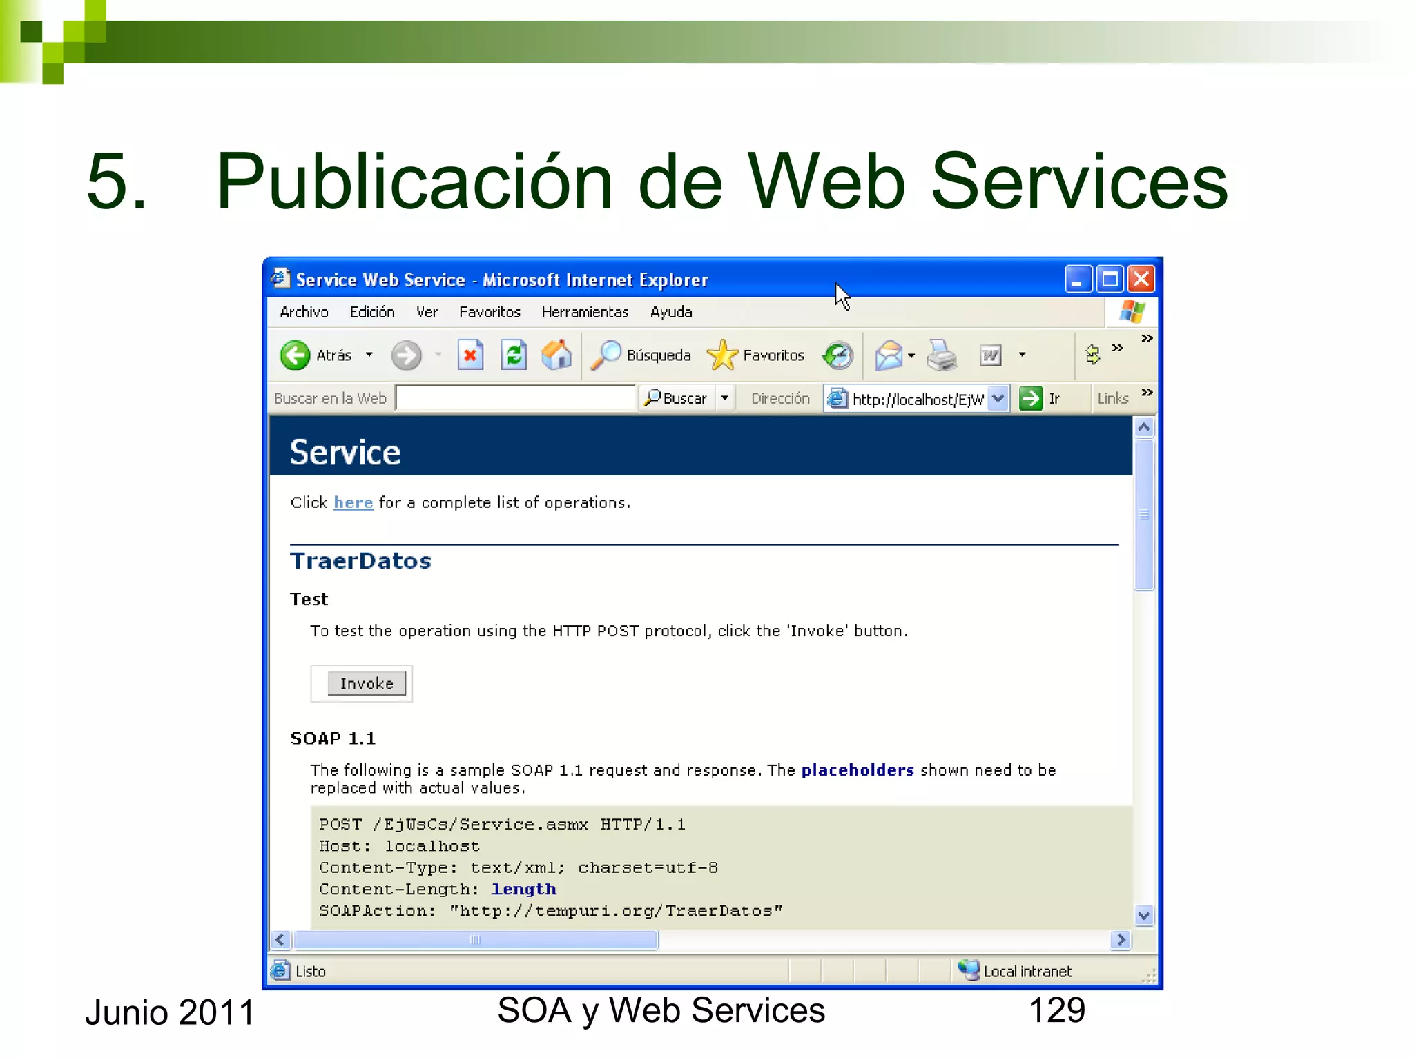The height and width of the screenshot is (1060, 1414).
Task: Click the vertical scrollbar up arrow
Action: [1144, 428]
